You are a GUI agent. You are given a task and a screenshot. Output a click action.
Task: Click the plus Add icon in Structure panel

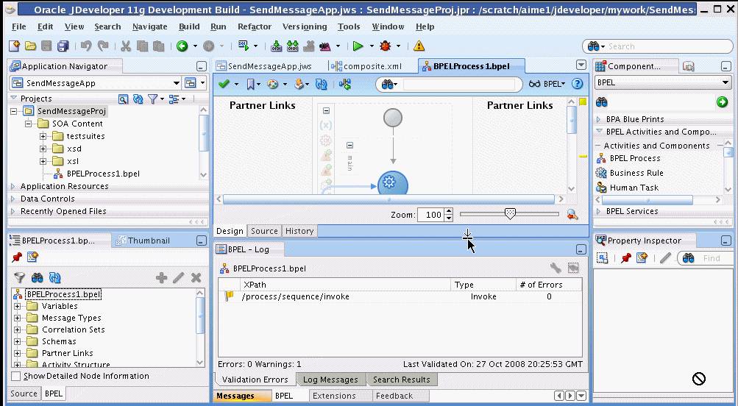point(161,277)
